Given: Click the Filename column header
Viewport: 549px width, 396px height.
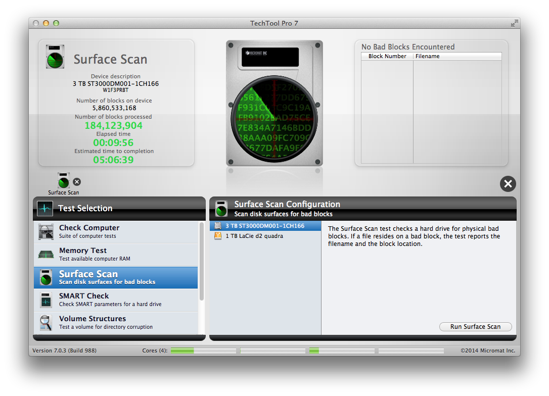Looking at the screenshot, I should coord(457,57).
